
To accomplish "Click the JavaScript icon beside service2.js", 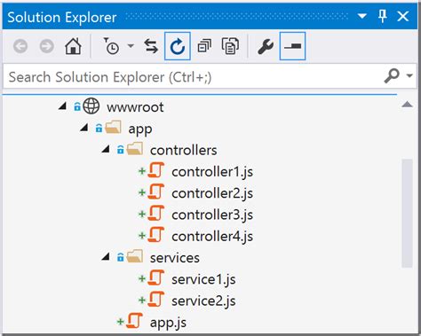I will 156,300.
